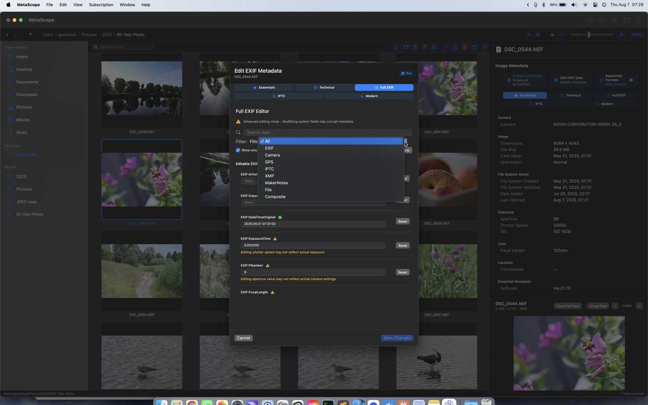Click the red delete icon in toolbar
Image resolution: width=648 pixels, height=405 pixels.
tap(465, 47)
